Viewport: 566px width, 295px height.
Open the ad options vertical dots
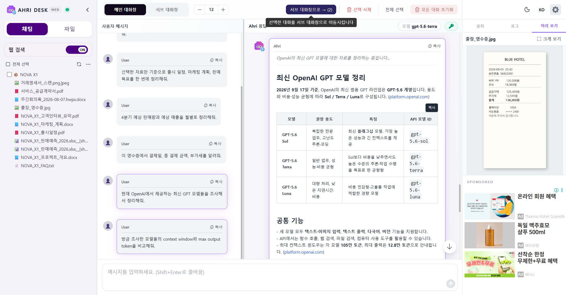562,190
